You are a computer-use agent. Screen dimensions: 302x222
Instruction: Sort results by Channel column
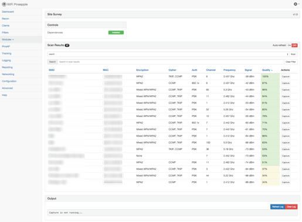click(211, 70)
